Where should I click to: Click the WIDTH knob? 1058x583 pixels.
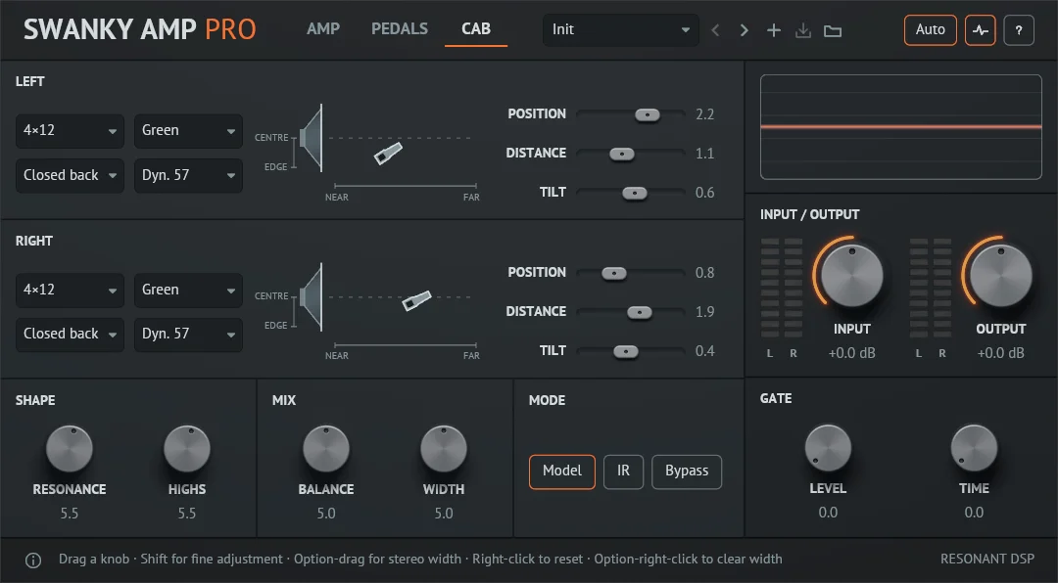point(444,448)
